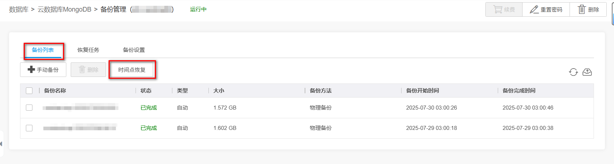The image size is (614, 164).
Task: Expand the collapsed left sidebar arrow
Action: (x=1, y=144)
